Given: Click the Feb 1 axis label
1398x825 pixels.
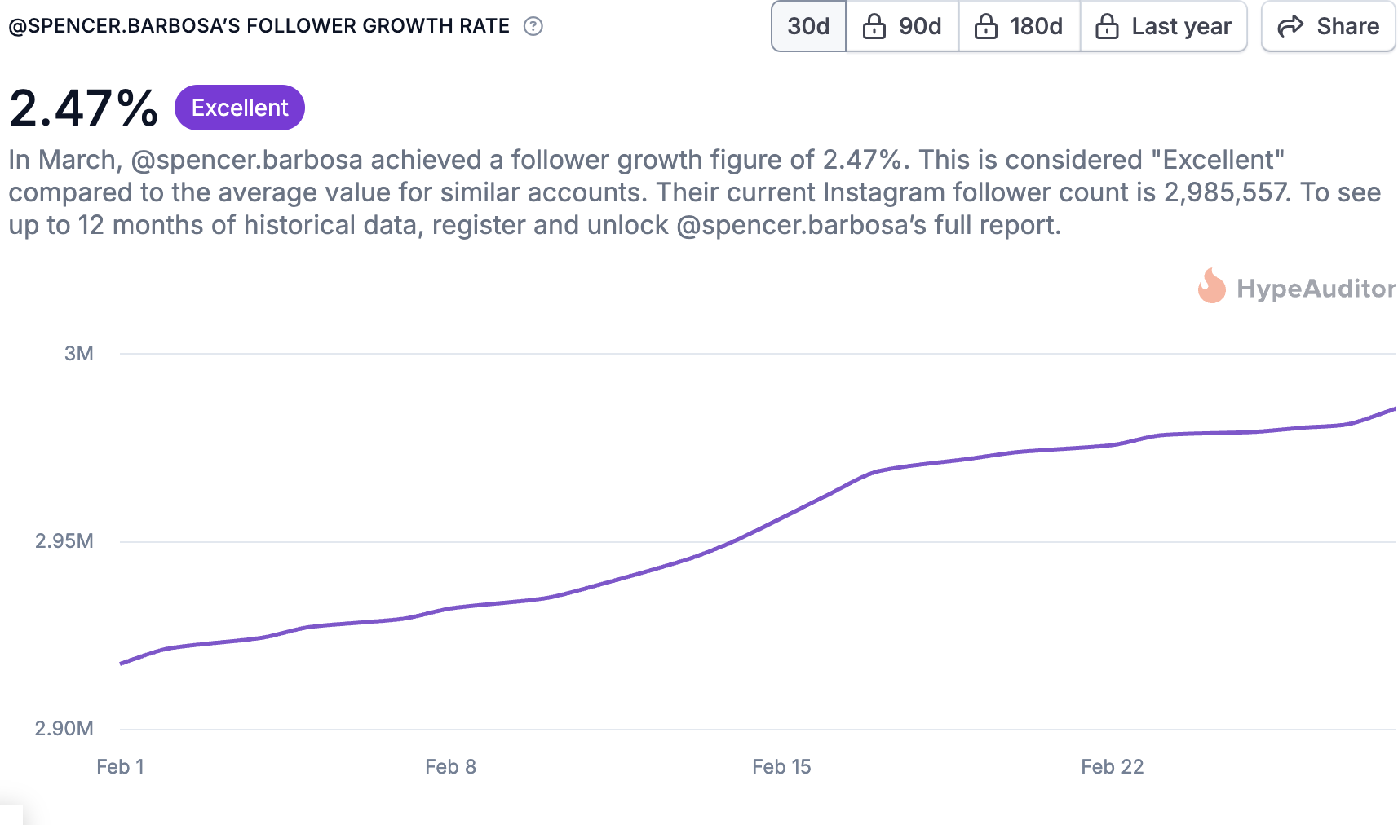Looking at the screenshot, I should pyautogui.click(x=120, y=766).
